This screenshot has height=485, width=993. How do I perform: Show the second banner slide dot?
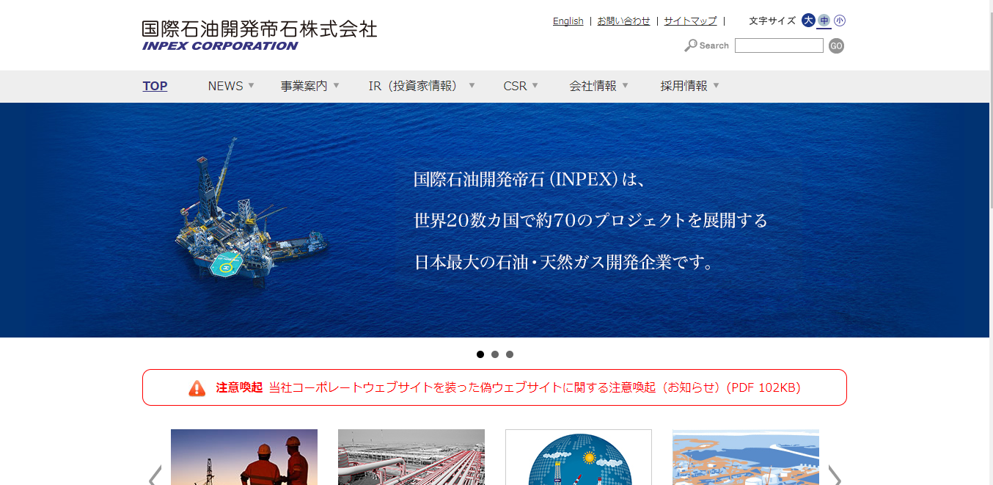(495, 354)
